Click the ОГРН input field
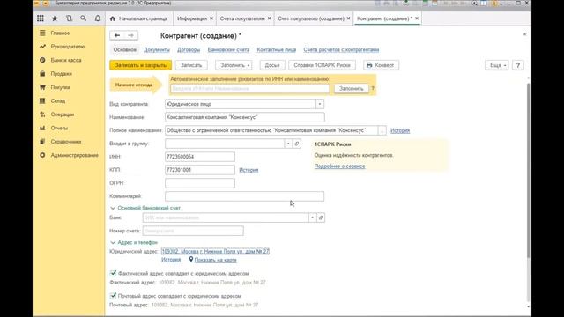This screenshot has width=564, height=317. click(x=200, y=183)
